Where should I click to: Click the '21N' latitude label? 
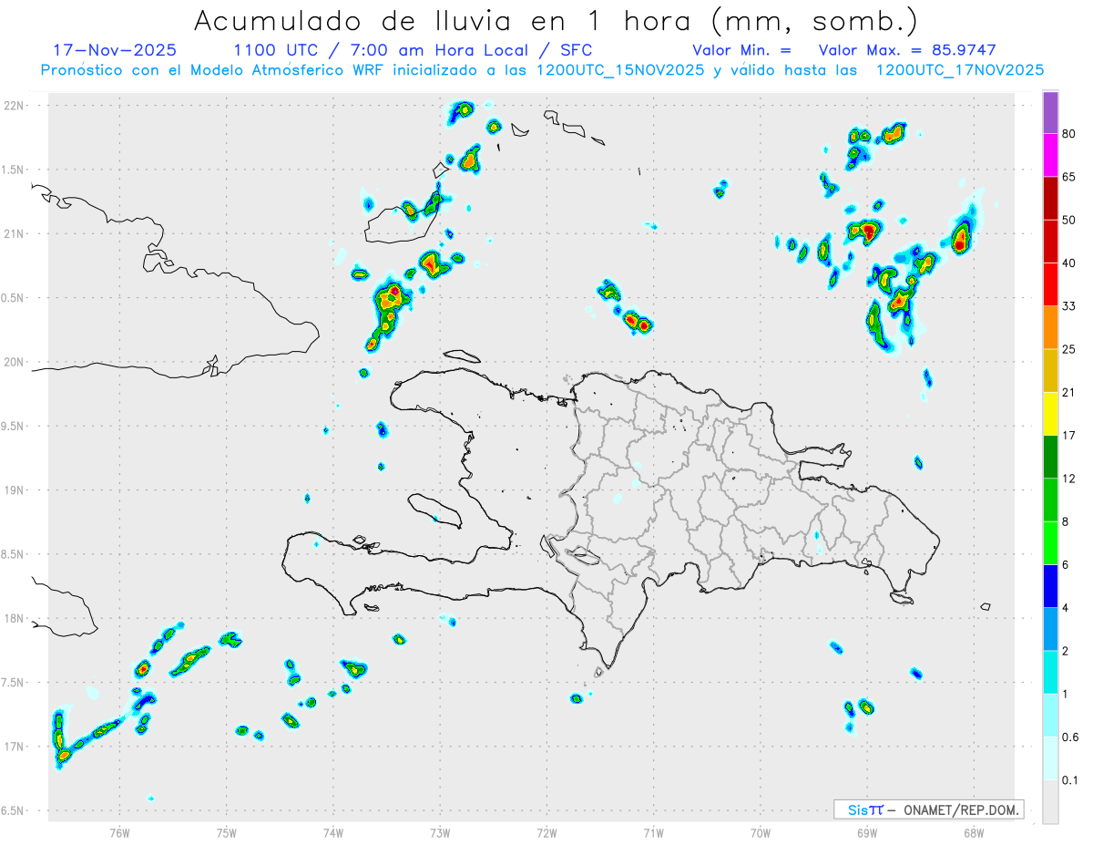15,234
